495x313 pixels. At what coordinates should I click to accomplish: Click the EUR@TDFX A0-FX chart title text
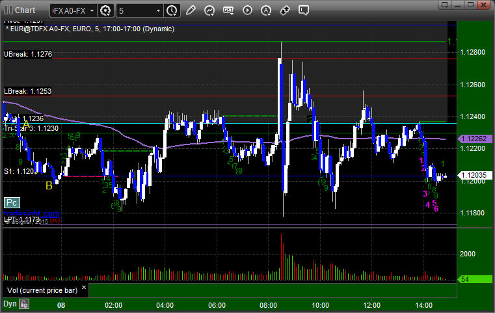(x=90, y=29)
